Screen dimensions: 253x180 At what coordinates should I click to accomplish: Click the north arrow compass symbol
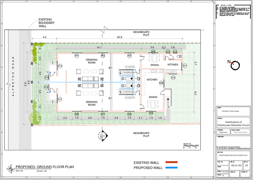[235, 64]
